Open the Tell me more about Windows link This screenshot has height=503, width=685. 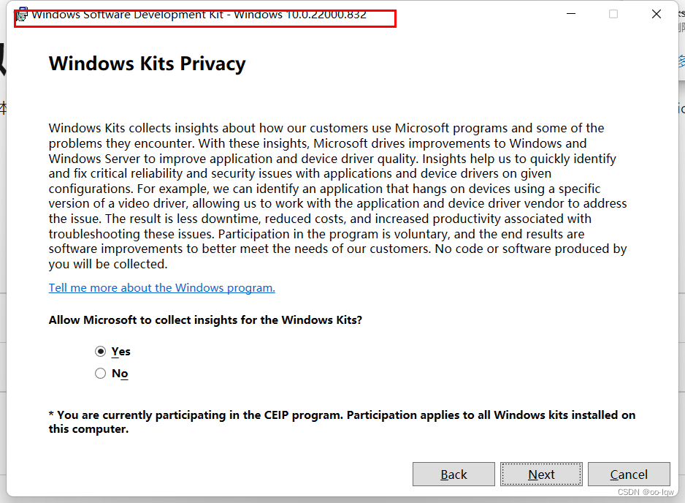point(161,287)
